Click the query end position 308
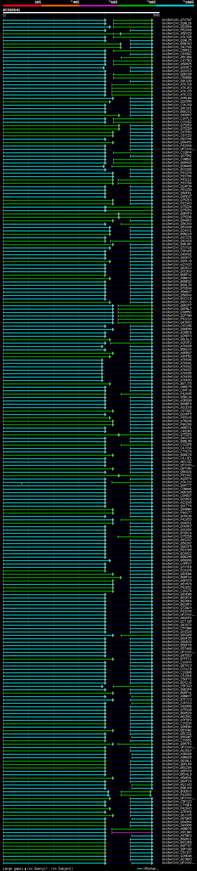Image resolution: width=197 pixels, height=871 pixels. [155, 15]
